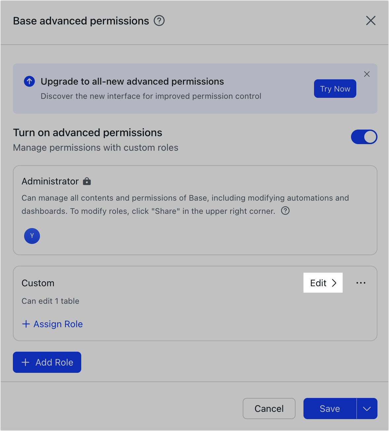Save the advanced permissions settings
The width and height of the screenshot is (389, 431).
click(x=330, y=409)
